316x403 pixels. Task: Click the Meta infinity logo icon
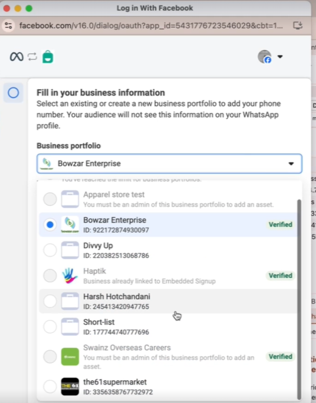(16, 57)
